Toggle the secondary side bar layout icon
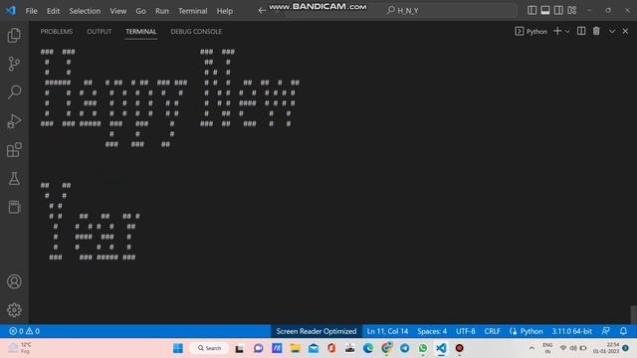637x358 pixels. pyautogui.click(x=558, y=11)
